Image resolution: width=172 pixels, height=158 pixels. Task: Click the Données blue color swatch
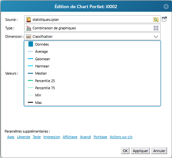click(x=31, y=44)
